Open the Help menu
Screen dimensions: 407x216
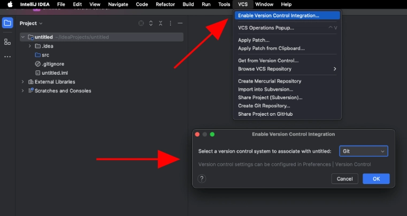click(286, 4)
